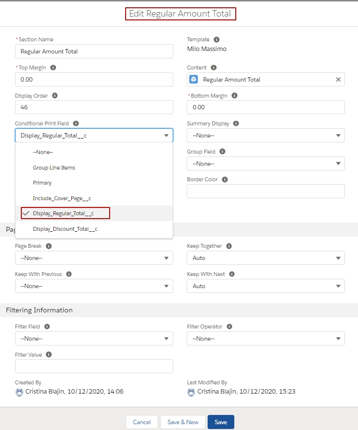This screenshot has width=358, height=430.
Task: Click the Display Order input field
Action: coord(94,107)
